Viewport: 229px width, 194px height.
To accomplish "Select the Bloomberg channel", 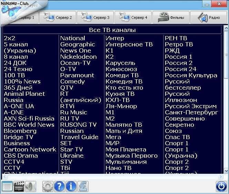I will (20, 131).
